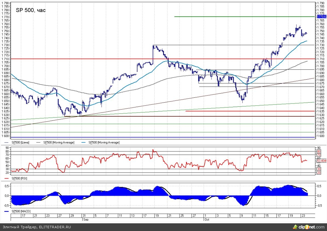Click the red RSI legend line marker
Image resolution: width=327 pixels, height=231 pixels.
pyautogui.click(x=7, y=178)
